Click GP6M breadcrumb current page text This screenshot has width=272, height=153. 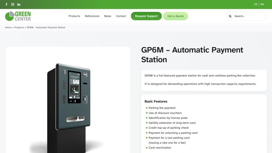[46, 27]
